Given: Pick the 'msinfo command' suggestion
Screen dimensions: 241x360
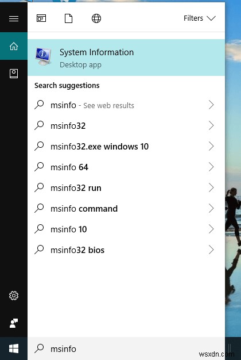Looking at the screenshot, I should coord(126,209).
